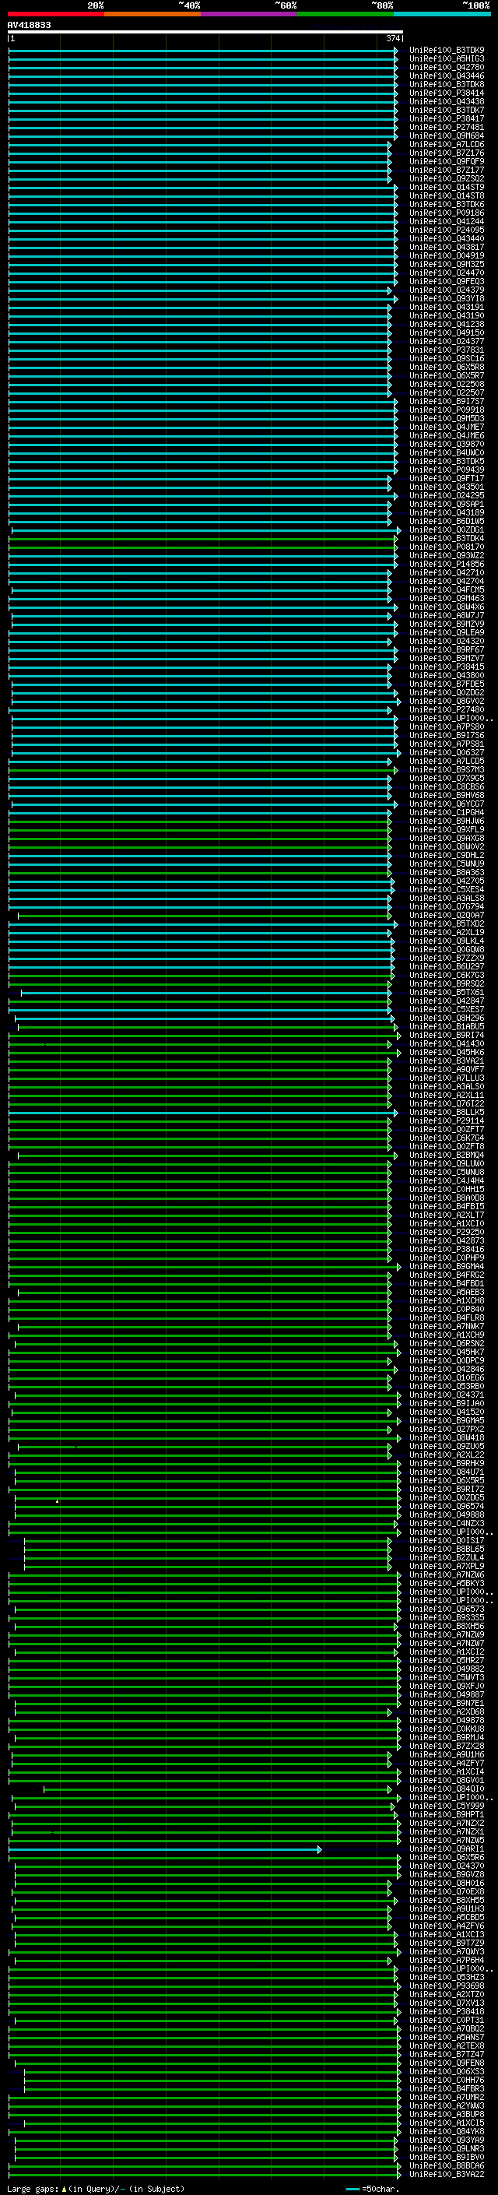Click label UniRef100_P09186
The height and width of the screenshot is (2195, 498).
(447, 213)
